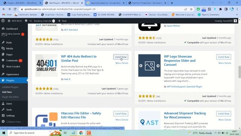Screen dimensions: 241x136
Task: Install WP 404 Auto Redirect plugin
Action: point(120,57)
